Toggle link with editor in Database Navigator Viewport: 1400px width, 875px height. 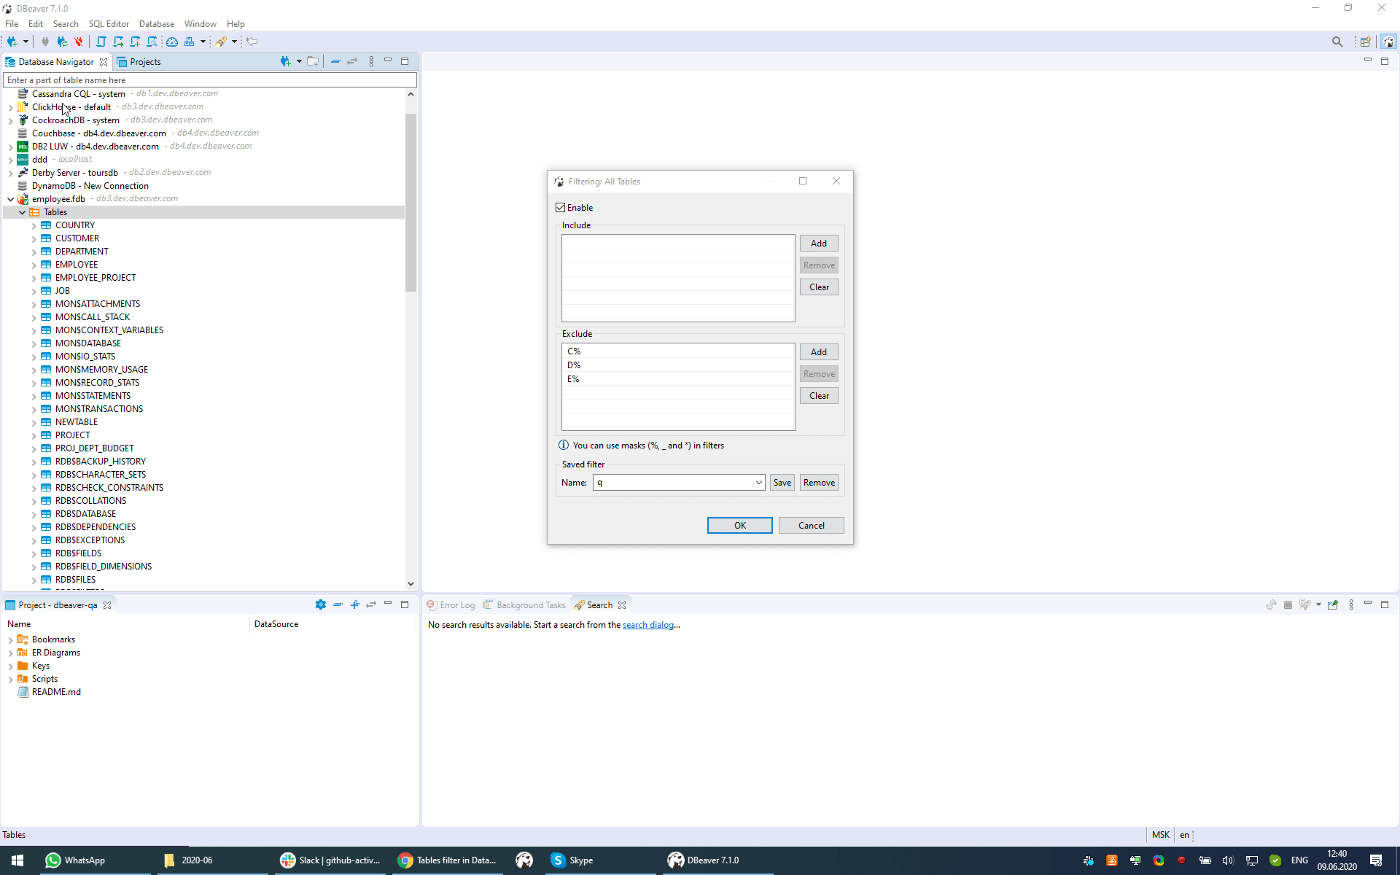[353, 61]
